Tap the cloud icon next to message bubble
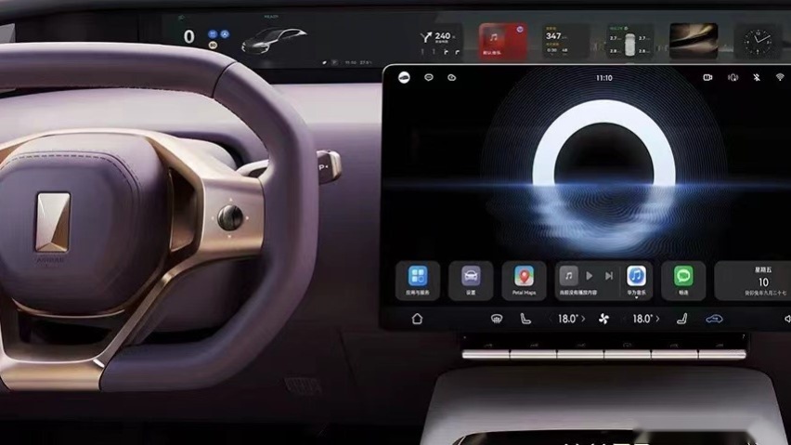Viewport: 791px width, 445px height. click(451, 77)
